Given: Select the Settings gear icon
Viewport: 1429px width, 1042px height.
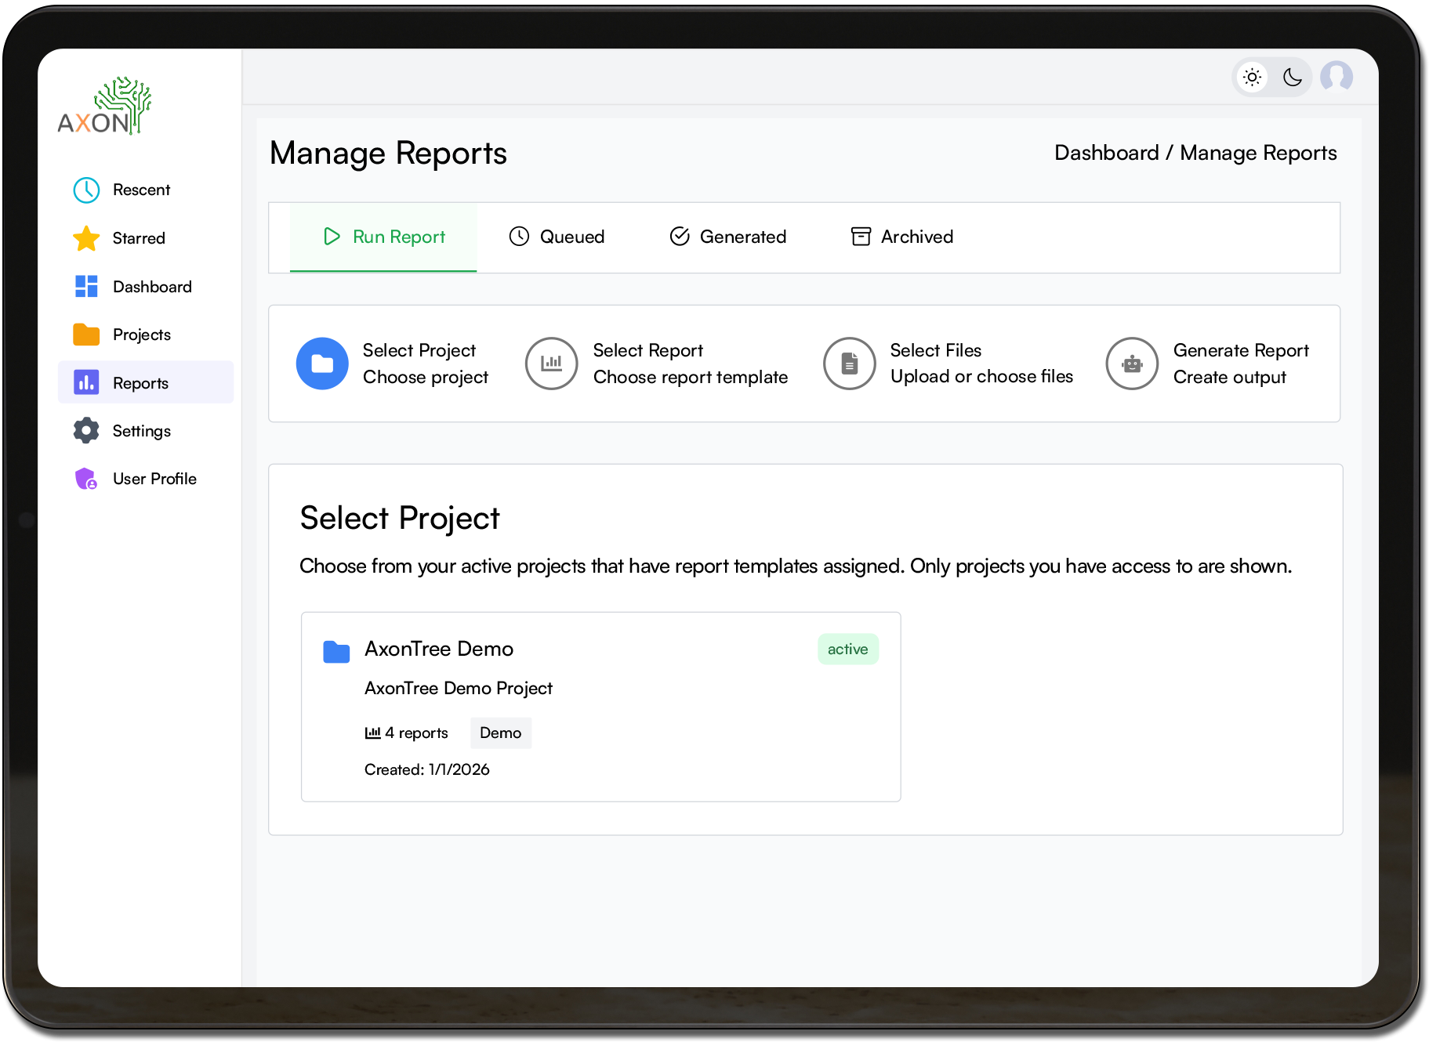Looking at the screenshot, I should [86, 431].
